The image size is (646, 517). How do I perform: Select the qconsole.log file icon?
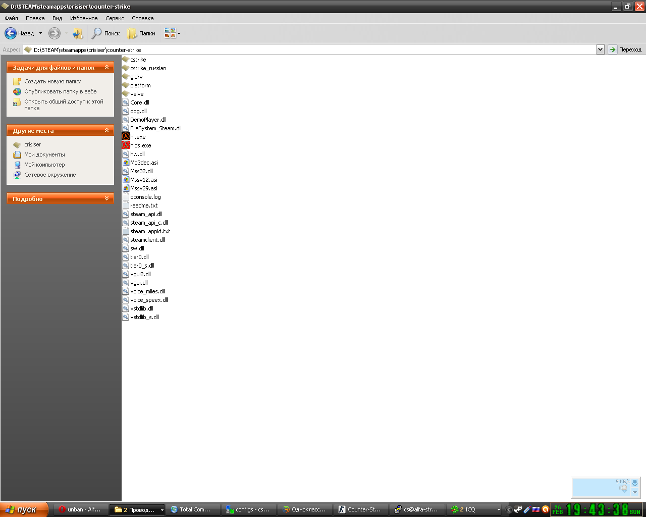tap(126, 196)
